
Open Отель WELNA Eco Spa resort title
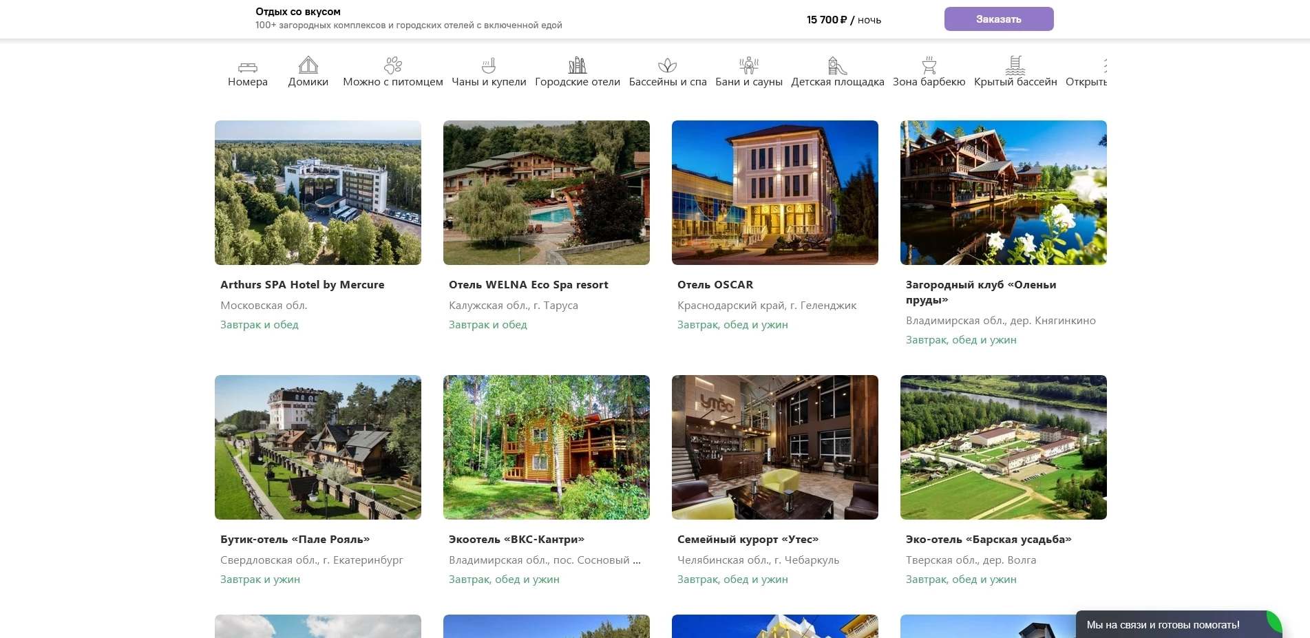529,285
